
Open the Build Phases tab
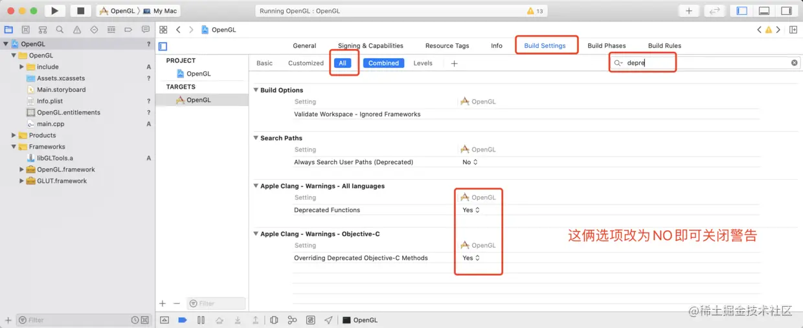[606, 46]
